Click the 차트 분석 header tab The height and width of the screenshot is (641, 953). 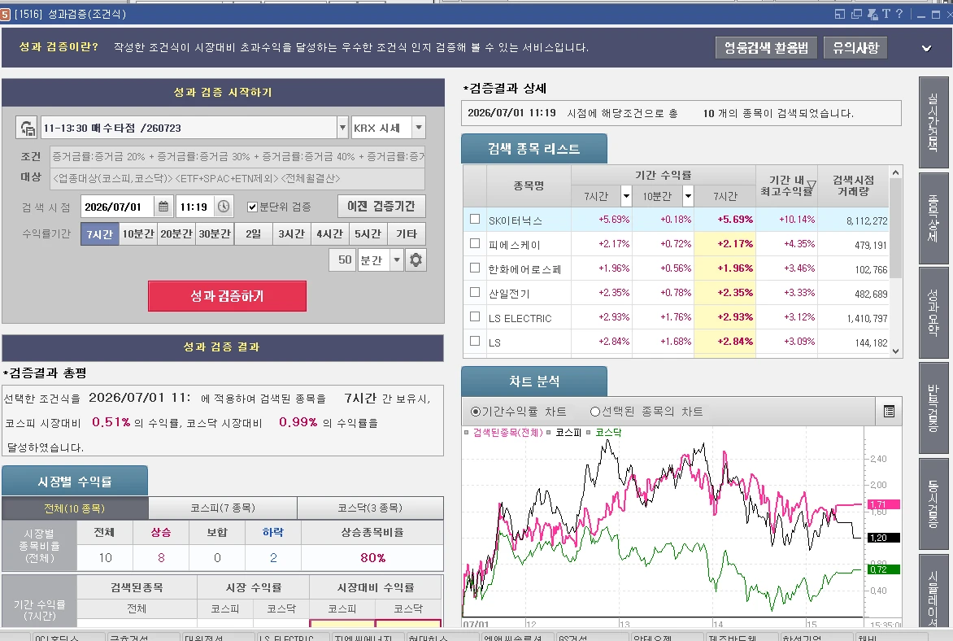[x=534, y=382]
